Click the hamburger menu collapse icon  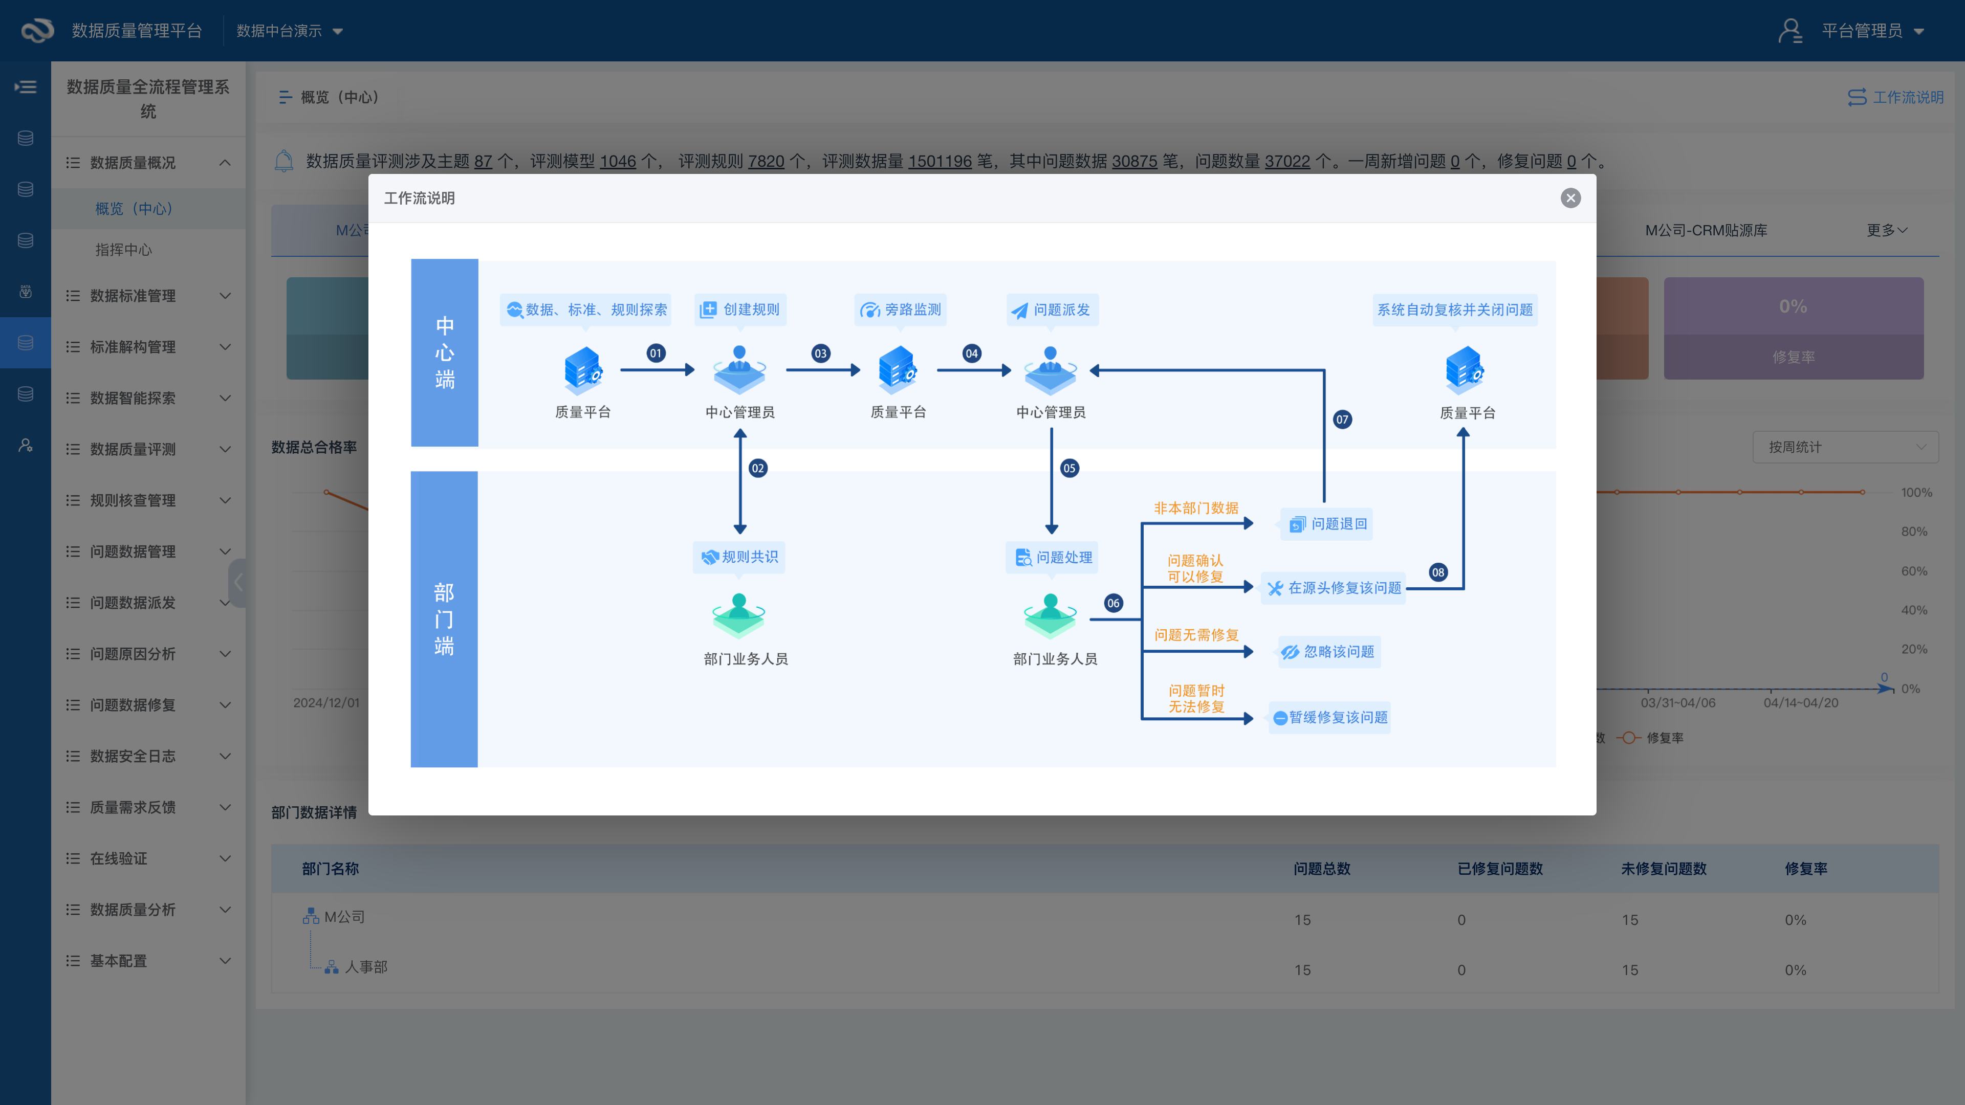point(25,87)
